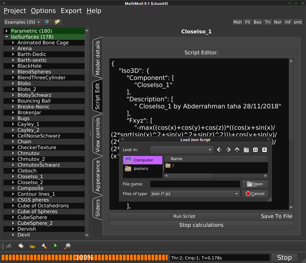Expand the BlackHole tree item

coord(13,66)
